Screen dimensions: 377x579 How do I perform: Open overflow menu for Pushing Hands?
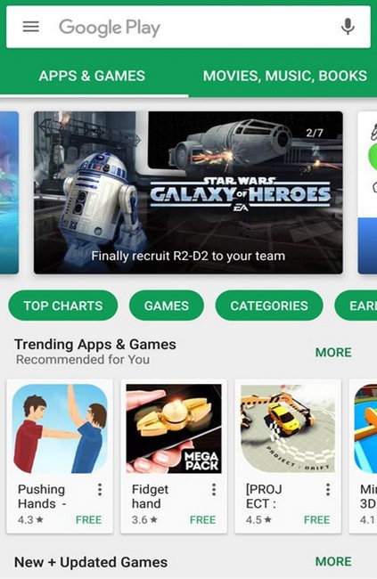pyautogui.click(x=100, y=490)
